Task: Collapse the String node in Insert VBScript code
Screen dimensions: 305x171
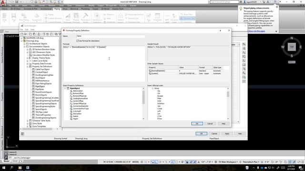Action: 153,88
